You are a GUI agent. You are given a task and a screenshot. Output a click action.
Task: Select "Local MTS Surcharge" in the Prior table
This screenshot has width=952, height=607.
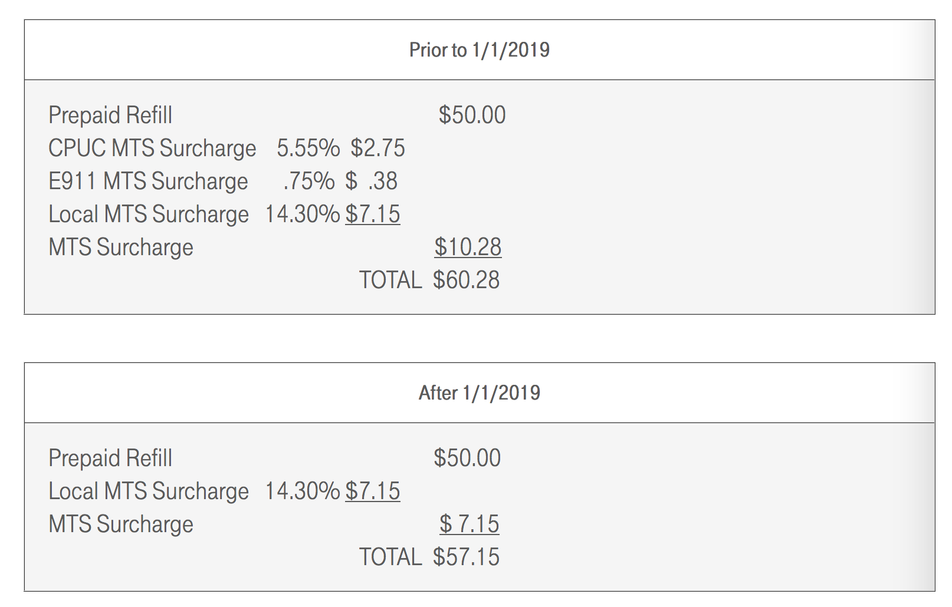[149, 215]
